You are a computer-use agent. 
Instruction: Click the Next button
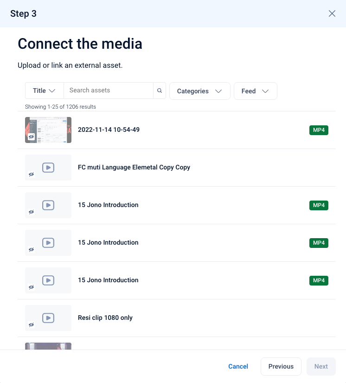pyautogui.click(x=321, y=366)
